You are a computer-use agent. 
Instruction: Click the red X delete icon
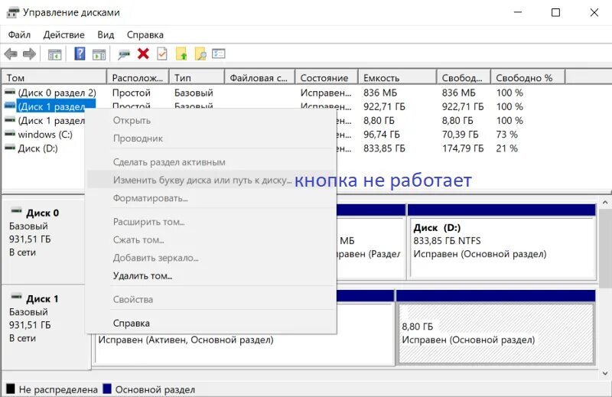[143, 54]
